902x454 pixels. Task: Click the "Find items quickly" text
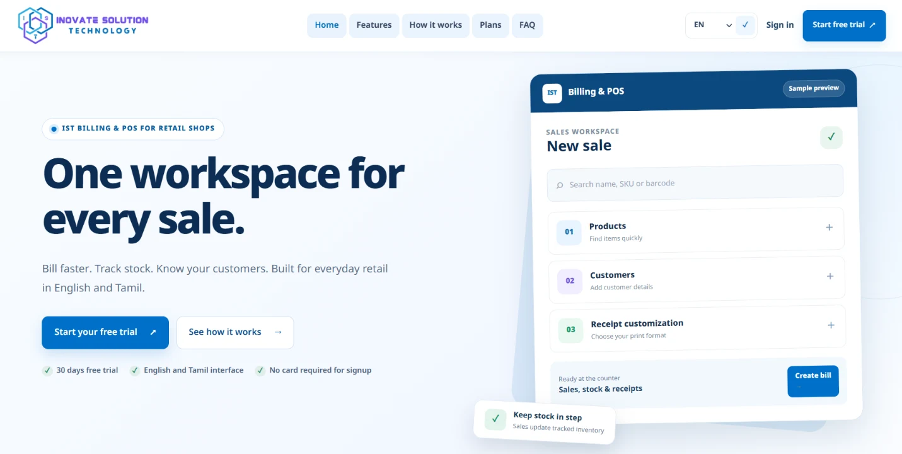[x=616, y=238]
